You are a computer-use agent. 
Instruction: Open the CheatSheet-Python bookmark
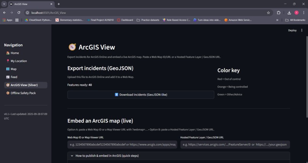click(38, 20)
